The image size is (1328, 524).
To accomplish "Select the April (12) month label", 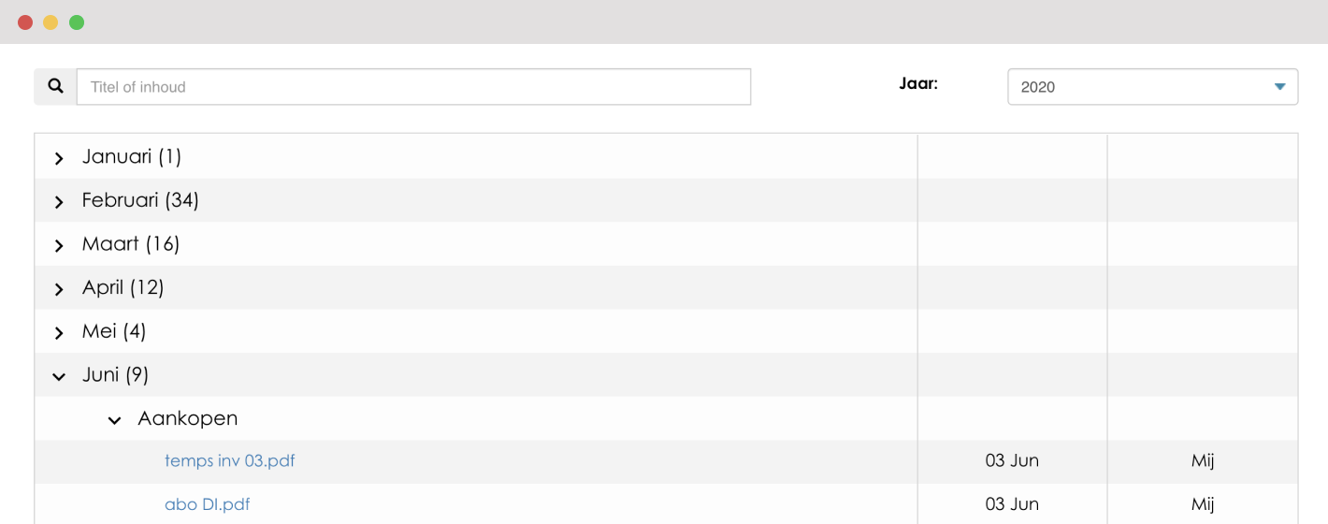I will tap(123, 287).
